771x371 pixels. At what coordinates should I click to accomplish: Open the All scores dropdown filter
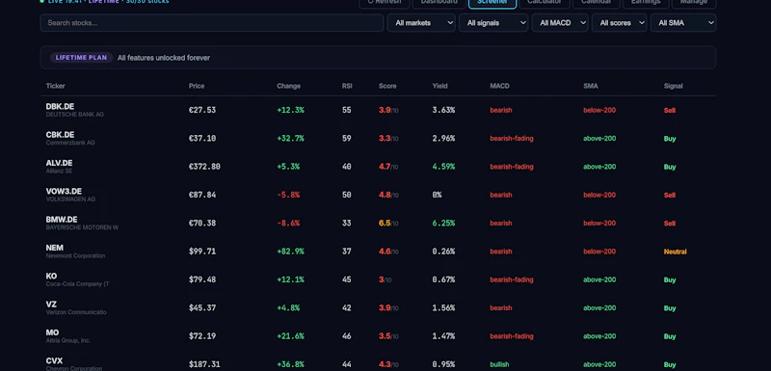(x=619, y=23)
